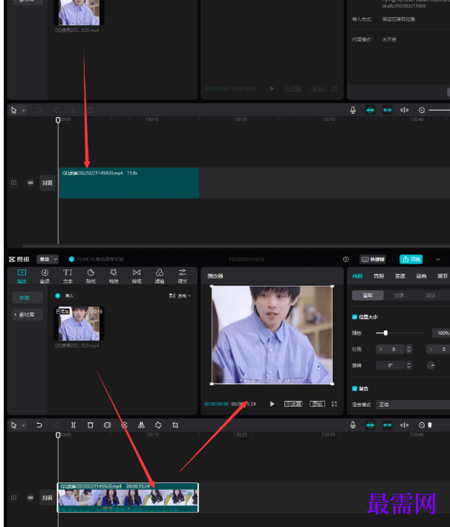This screenshot has height=527, width=450.
Task: Toggle main track magnet in upper timeline
Action: [x=371, y=110]
